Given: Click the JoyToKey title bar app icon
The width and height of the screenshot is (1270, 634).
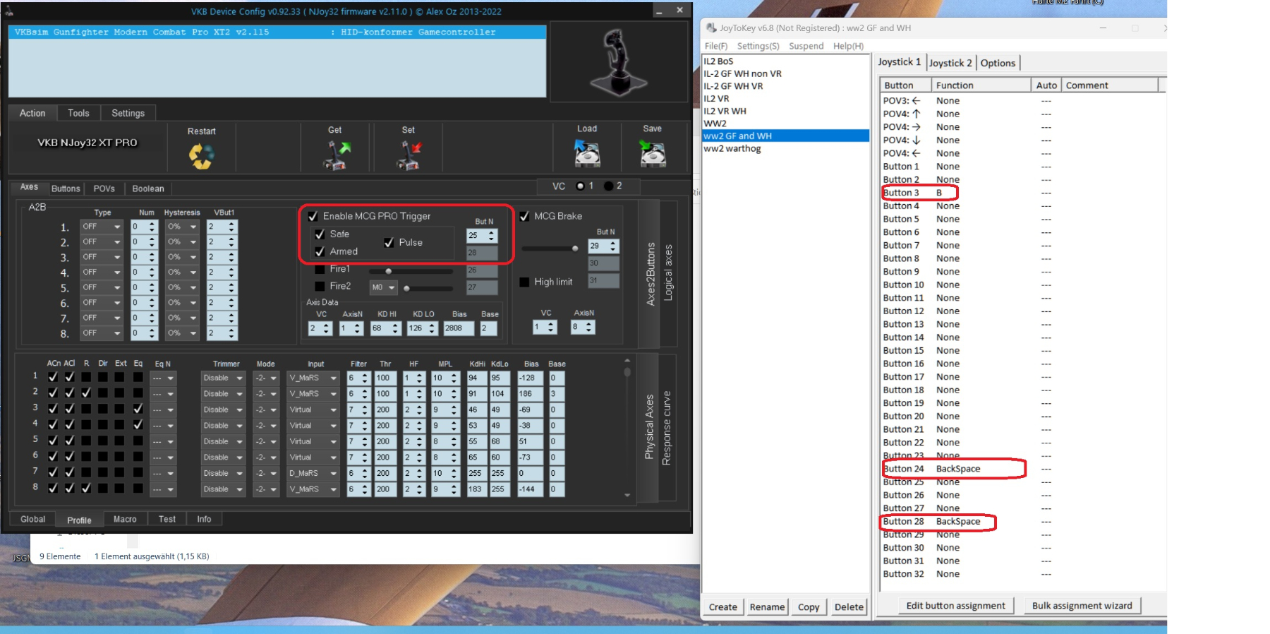Looking at the screenshot, I should click(711, 28).
